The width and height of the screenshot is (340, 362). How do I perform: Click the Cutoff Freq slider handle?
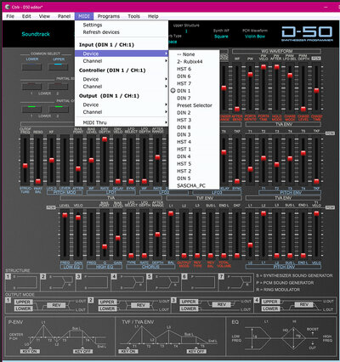point(25,166)
